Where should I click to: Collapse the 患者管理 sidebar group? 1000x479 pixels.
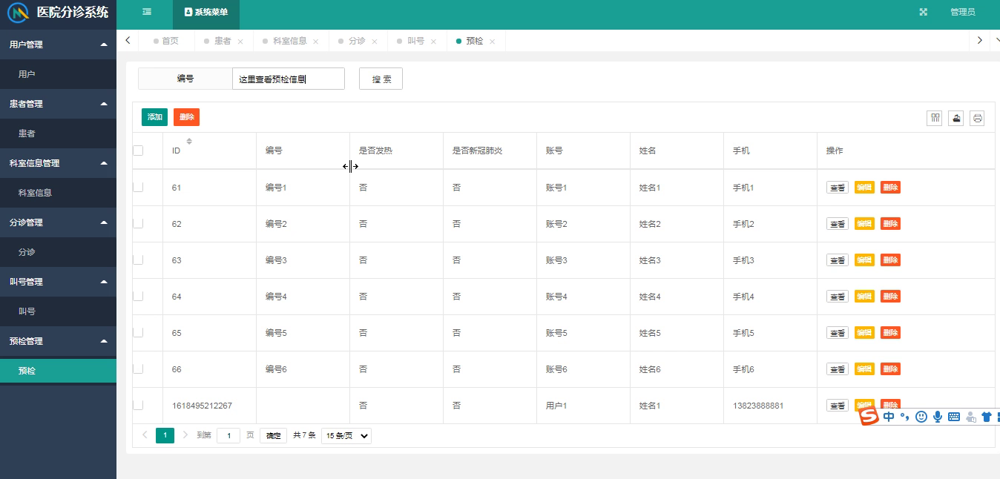point(58,104)
